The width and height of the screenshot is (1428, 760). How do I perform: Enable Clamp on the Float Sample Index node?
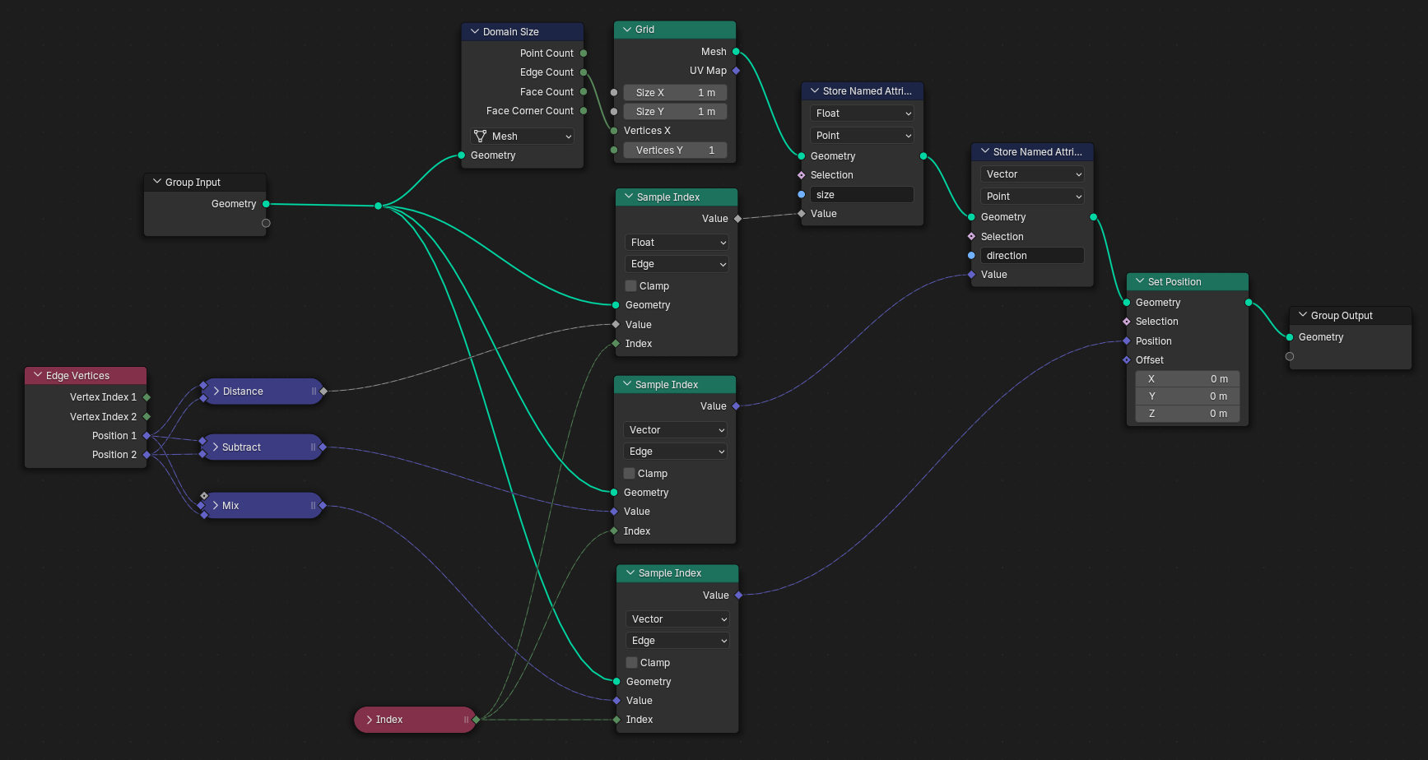(x=631, y=286)
